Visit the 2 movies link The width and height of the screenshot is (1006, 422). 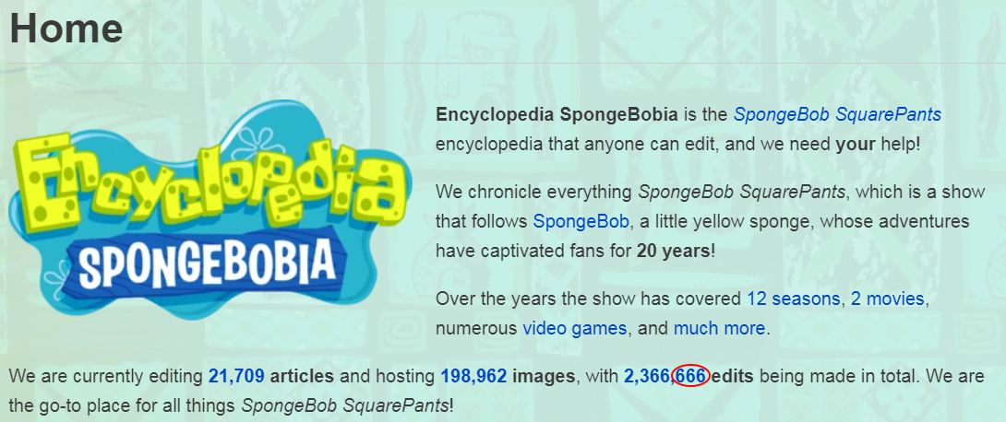click(887, 299)
